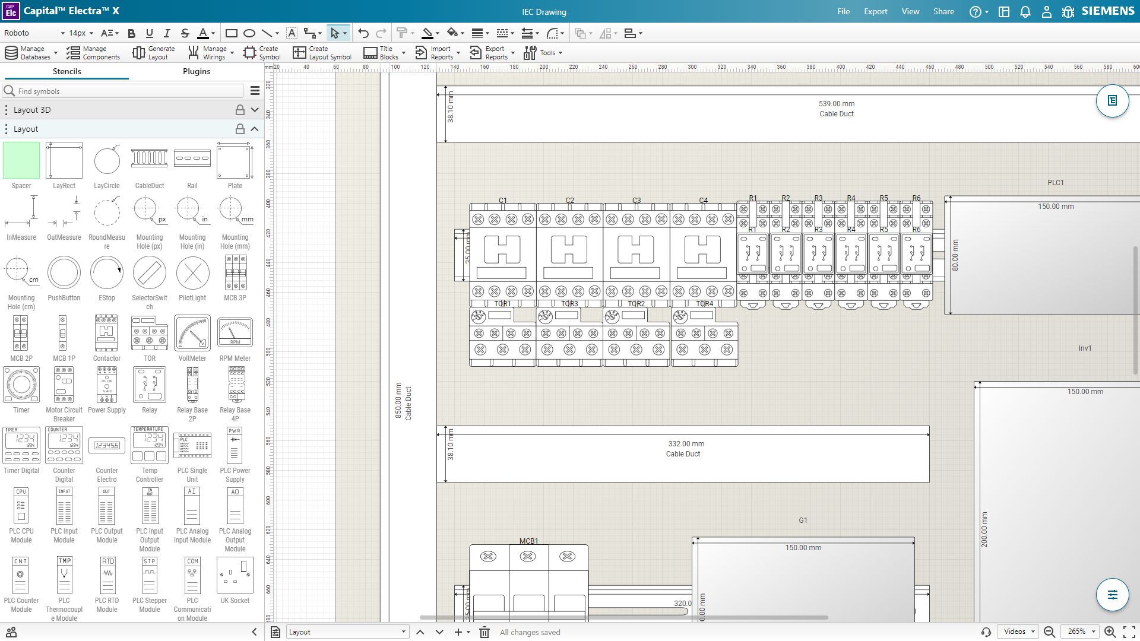Delete page using trash icon
The width and height of the screenshot is (1140, 641).
[x=484, y=632]
